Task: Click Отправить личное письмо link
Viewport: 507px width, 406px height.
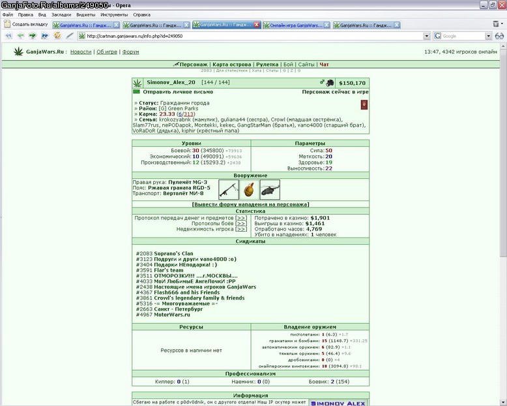Action: coord(178,92)
